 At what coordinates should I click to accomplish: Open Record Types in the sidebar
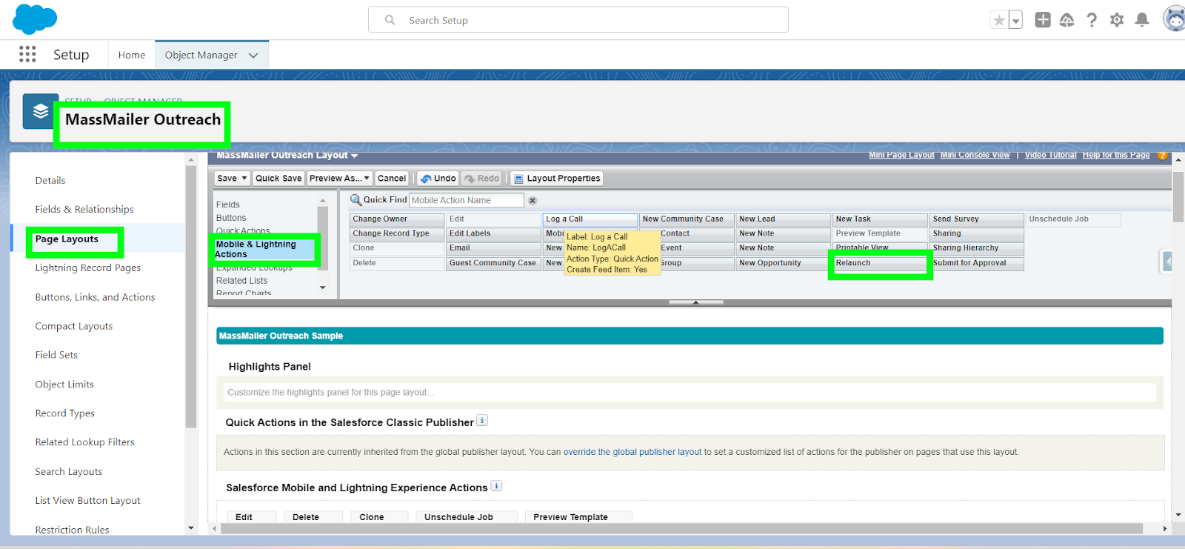(x=65, y=413)
